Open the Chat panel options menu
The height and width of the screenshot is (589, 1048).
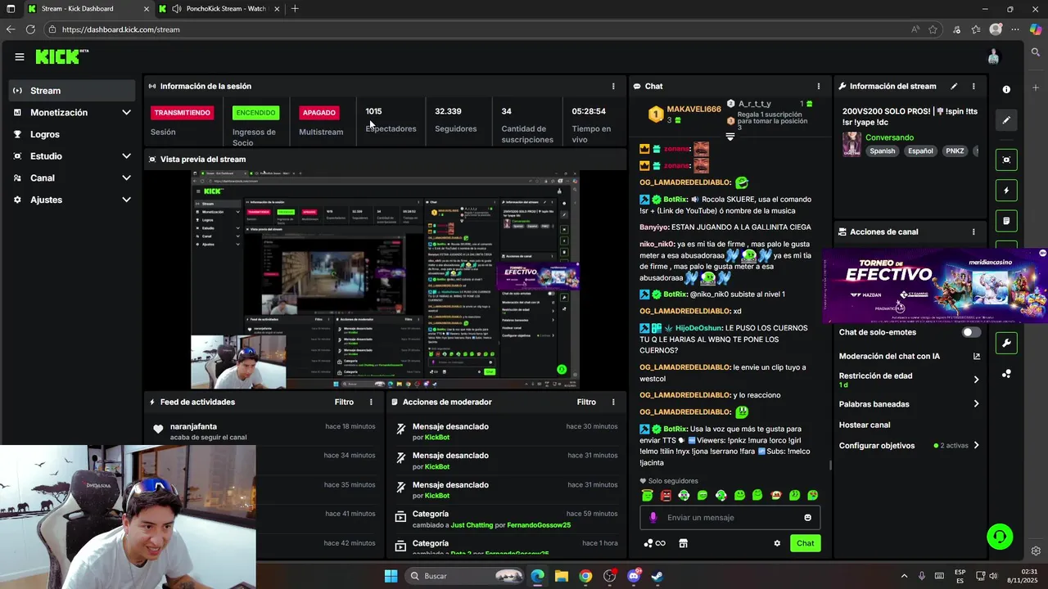click(x=818, y=86)
